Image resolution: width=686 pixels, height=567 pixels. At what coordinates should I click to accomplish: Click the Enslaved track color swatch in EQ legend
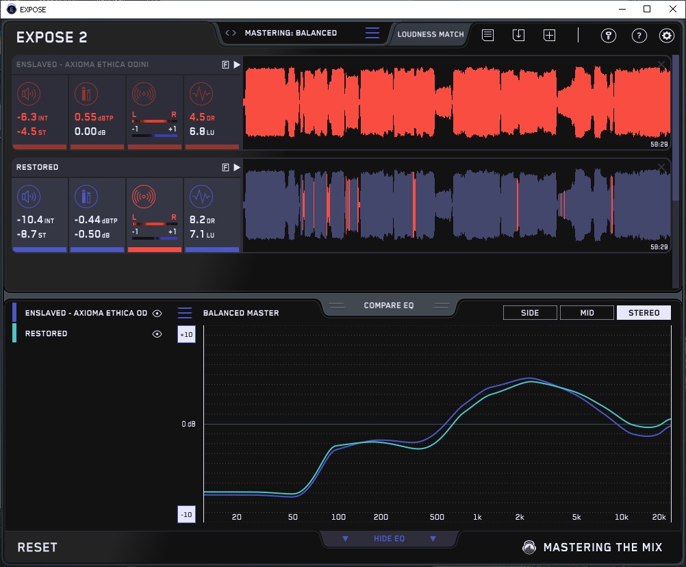14,313
